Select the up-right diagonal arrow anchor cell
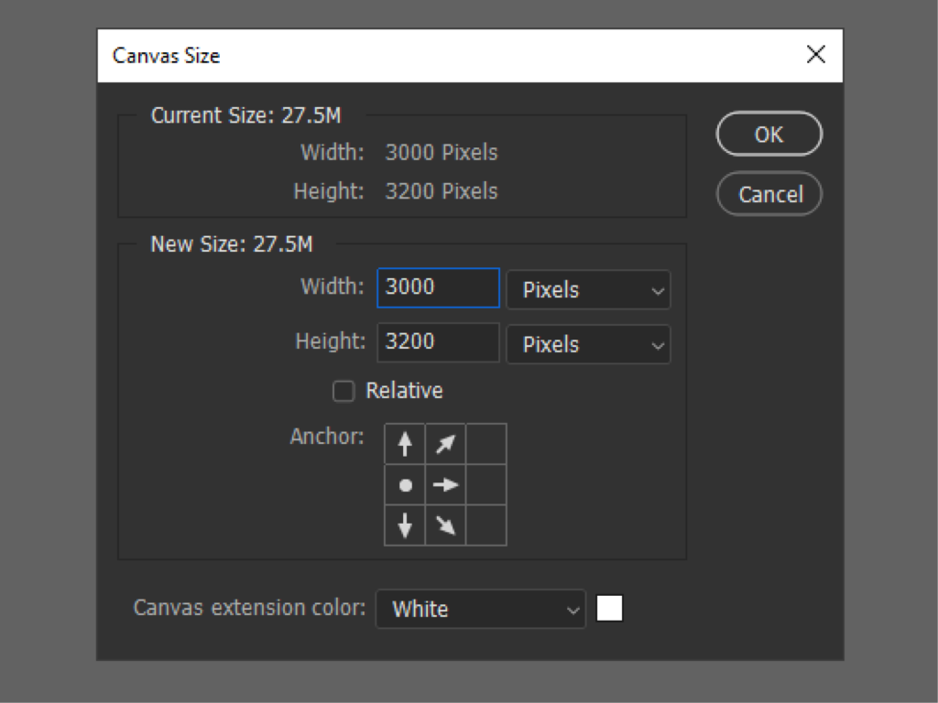The height and width of the screenshot is (703, 938). point(445,444)
